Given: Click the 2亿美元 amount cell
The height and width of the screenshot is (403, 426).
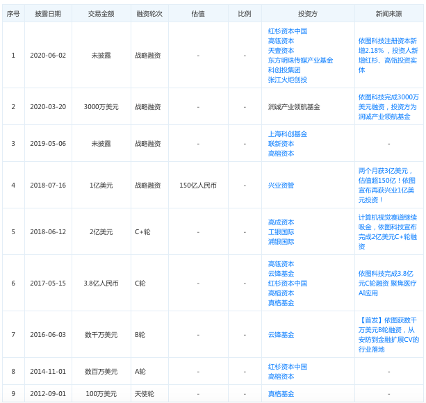Looking at the screenshot, I should (101, 232).
